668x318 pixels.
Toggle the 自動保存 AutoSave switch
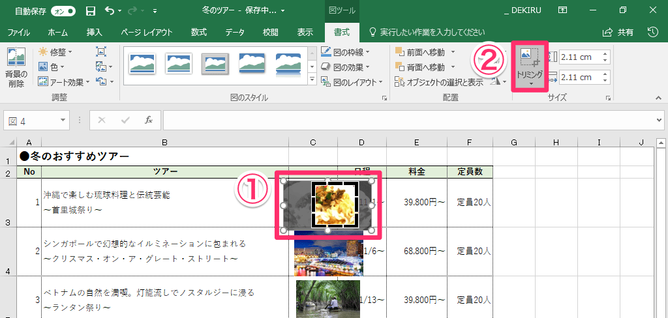coord(63,11)
